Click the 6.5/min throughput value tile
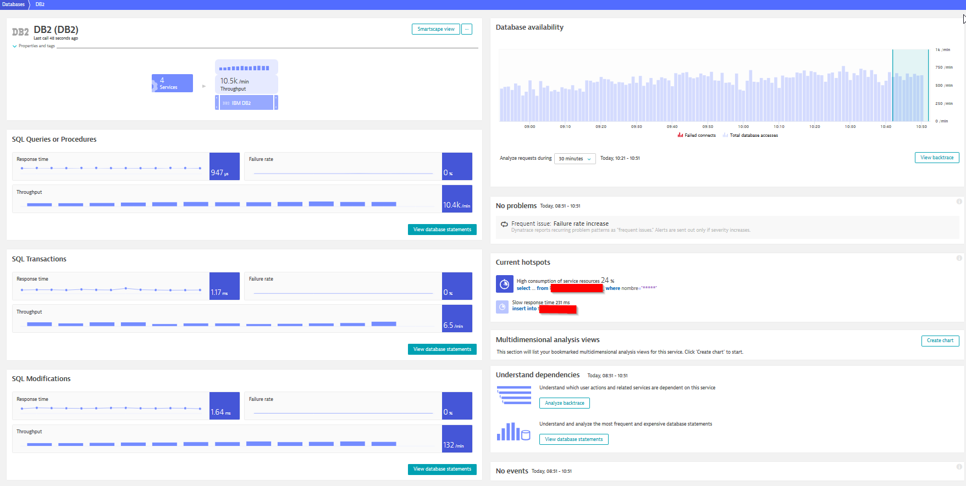 (x=457, y=319)
